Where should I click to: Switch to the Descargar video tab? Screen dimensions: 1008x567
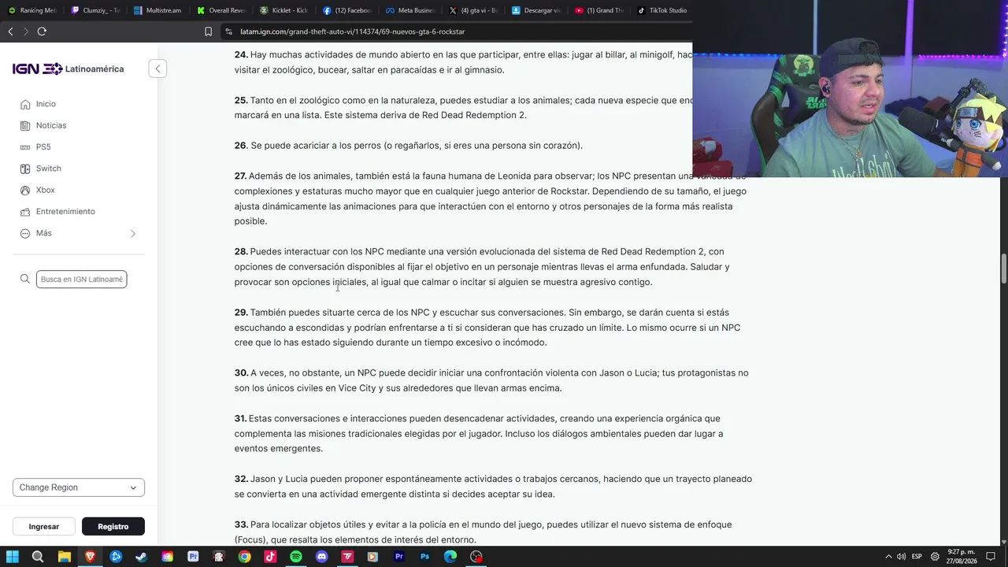tap(536, 10)
